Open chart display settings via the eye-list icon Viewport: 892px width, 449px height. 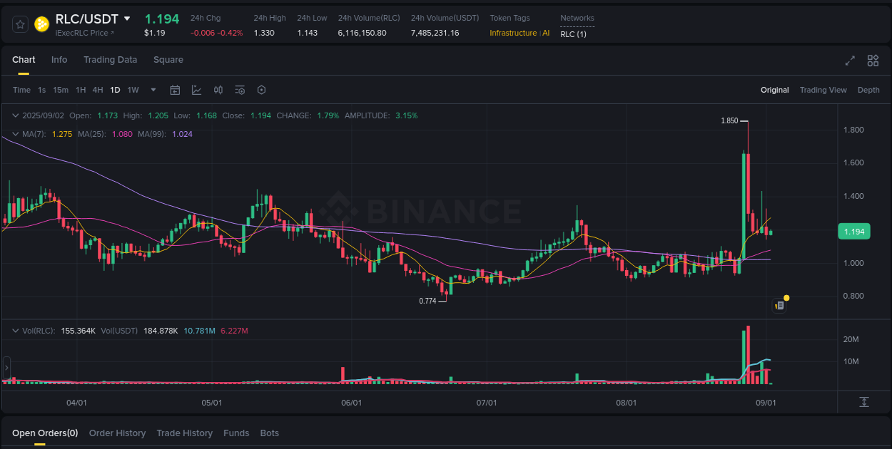(x=240, y=90)
